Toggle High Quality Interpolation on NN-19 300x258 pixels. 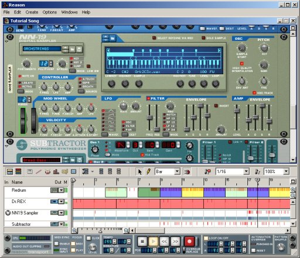tap(242, 63)
